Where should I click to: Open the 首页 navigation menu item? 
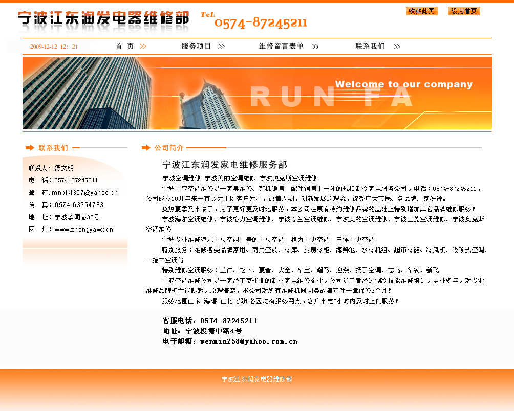[x=124, y=47]
